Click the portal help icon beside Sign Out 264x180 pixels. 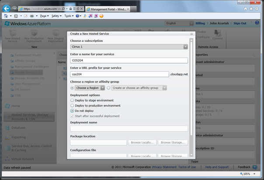(257, 23)
